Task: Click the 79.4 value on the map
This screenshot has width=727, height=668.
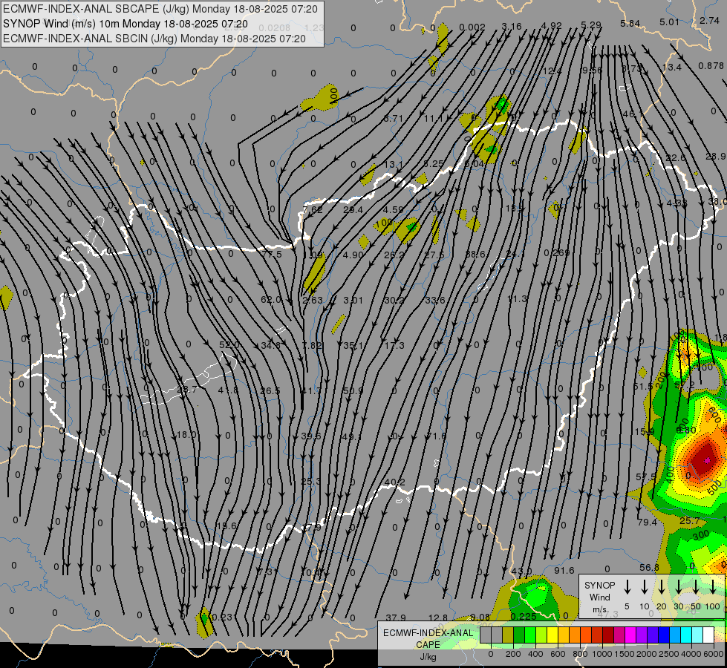Action: pyautogui.click(x=648, y=522)
